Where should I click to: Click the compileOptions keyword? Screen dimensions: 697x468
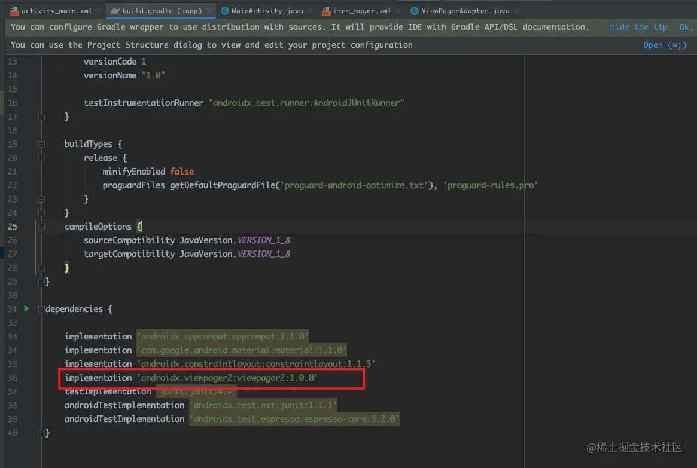pyautogui.click(x=98, y=227)
